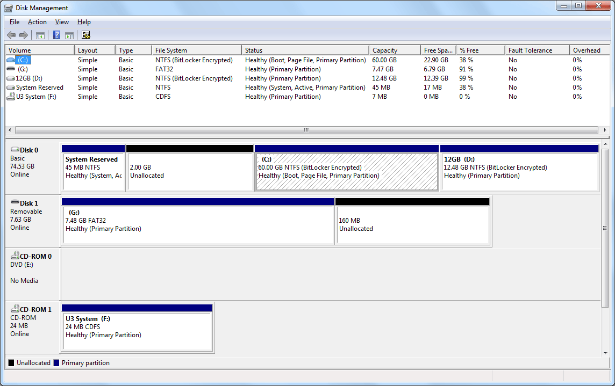The height and width of the screenshot is (386, 615).
Task: Click the Disk 0 drive icon
Action: tap(15, 149)
